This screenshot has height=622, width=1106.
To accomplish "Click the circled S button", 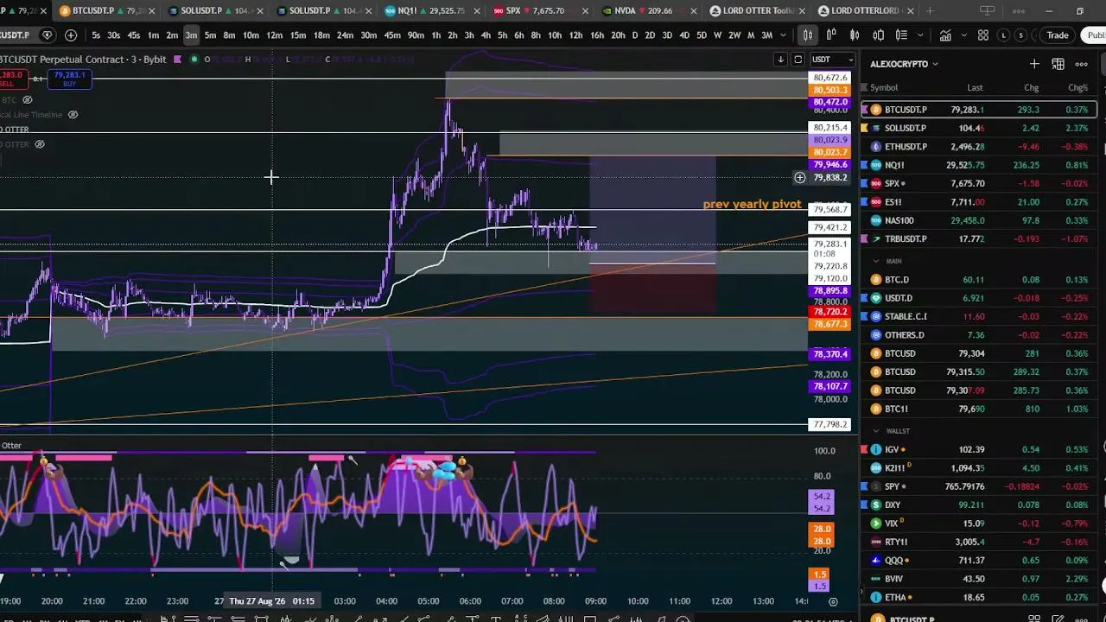I will click(1022, 35).
